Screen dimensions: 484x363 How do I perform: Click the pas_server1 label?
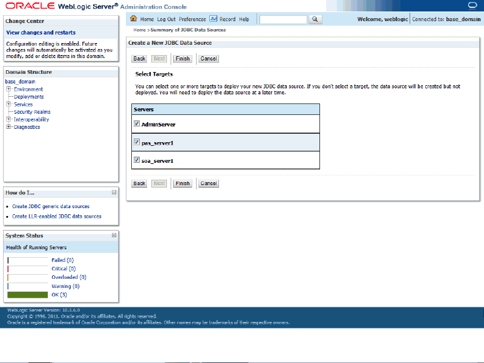(157, 143)
